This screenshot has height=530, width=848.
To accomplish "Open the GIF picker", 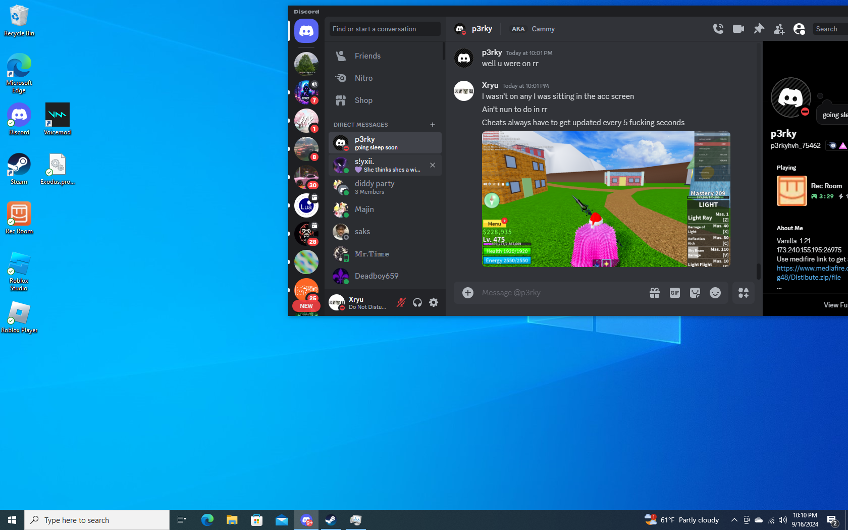I will click(x=675, y=293).
